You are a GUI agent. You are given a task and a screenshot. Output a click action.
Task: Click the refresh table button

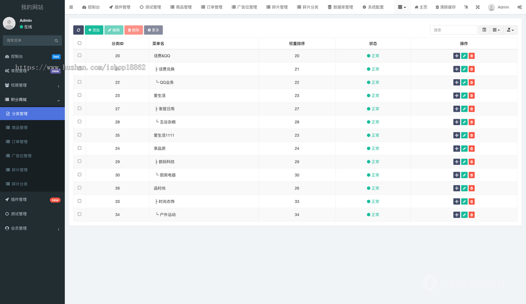78,30
